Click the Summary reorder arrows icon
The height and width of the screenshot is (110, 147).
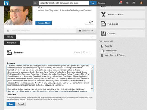[x=92, y=53]
